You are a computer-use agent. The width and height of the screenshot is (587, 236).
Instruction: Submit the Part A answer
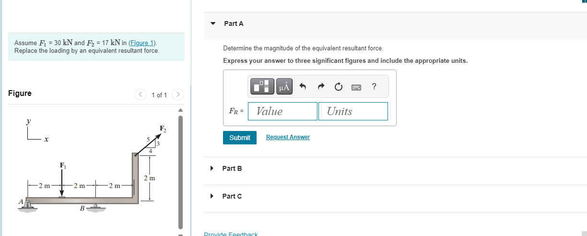[240, 138]
